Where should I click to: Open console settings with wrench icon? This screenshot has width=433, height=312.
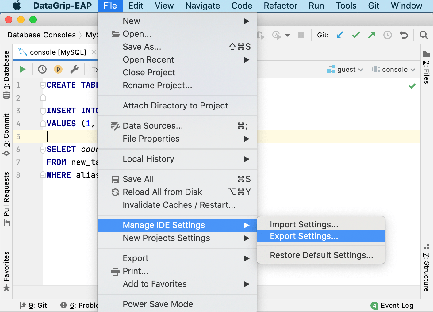pos(75,69)
